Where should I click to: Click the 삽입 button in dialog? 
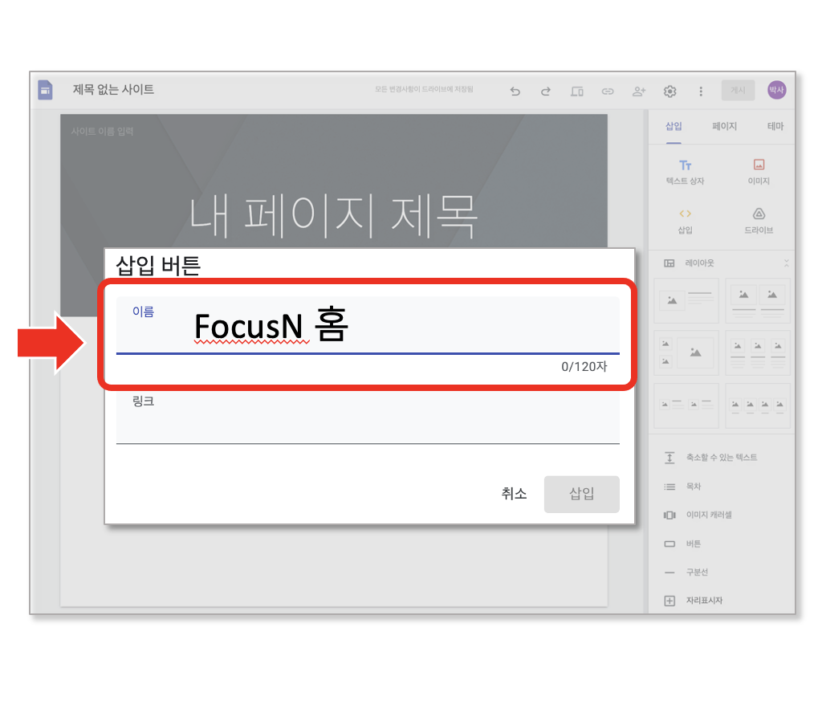(581, 494)
